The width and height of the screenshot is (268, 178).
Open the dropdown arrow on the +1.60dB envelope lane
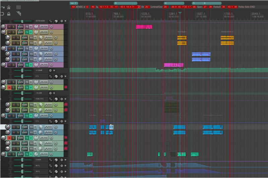(x=55, y=71)
